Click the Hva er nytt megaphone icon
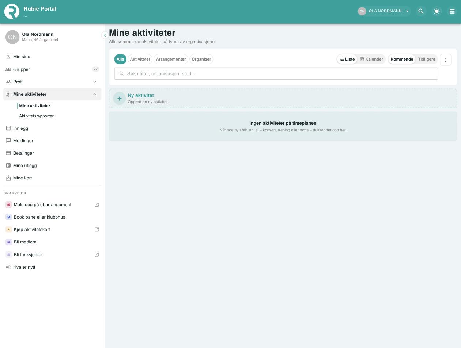 pyautogui.click(x=8, y=267)
